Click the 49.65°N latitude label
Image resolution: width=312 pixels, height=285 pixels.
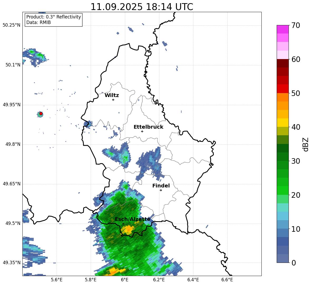(x=12, y=184)
